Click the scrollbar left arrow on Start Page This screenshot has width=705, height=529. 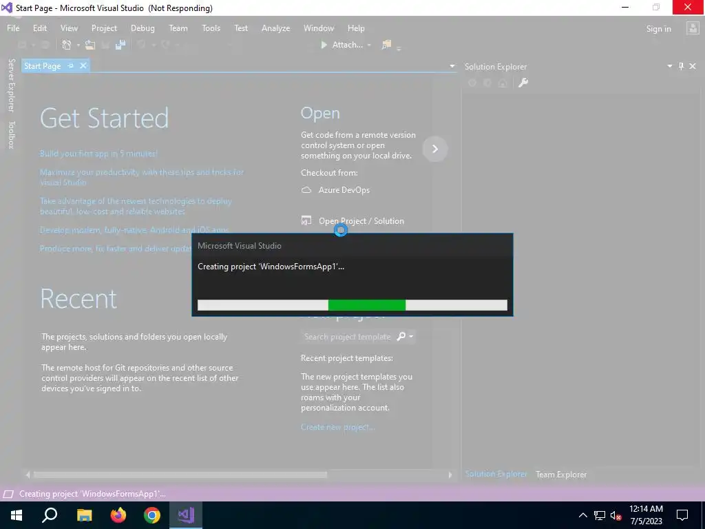[x=28, y=475]
